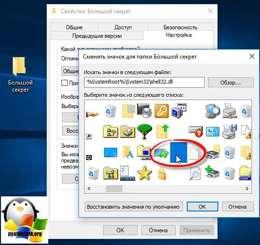Viewport: 260px width, 245px height.
Task: Choose the stacked blank documents icon
Action: point(196,152)
